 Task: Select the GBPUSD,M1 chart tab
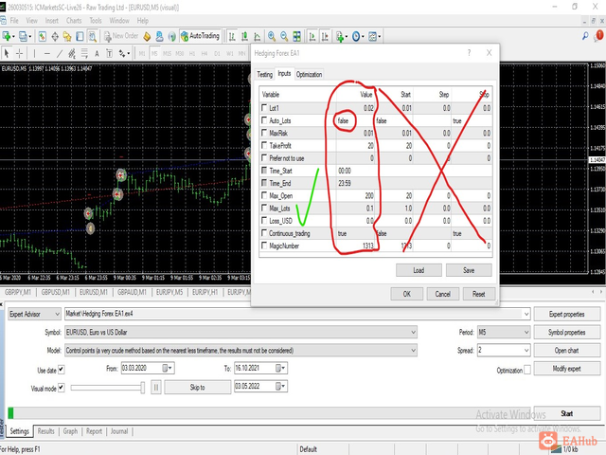[x=55, y=292]
